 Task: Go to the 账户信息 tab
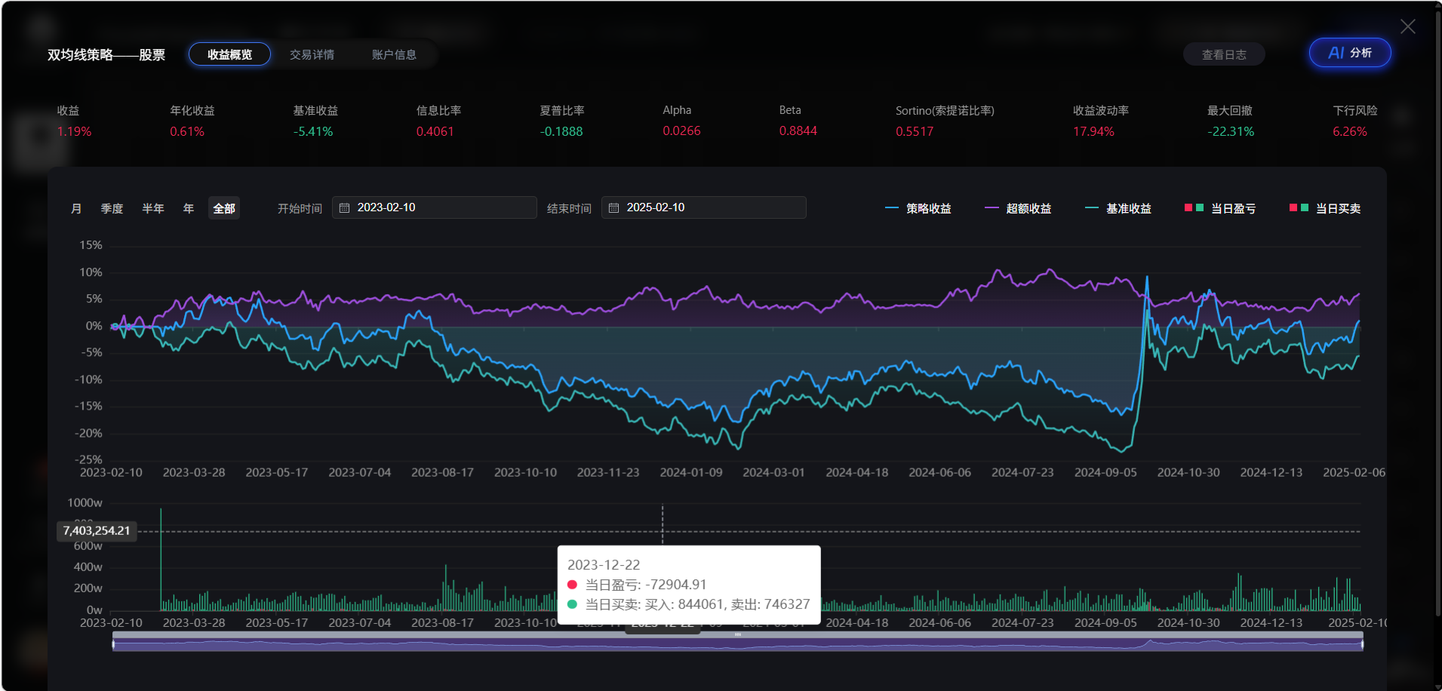click(x=394, y=54)
